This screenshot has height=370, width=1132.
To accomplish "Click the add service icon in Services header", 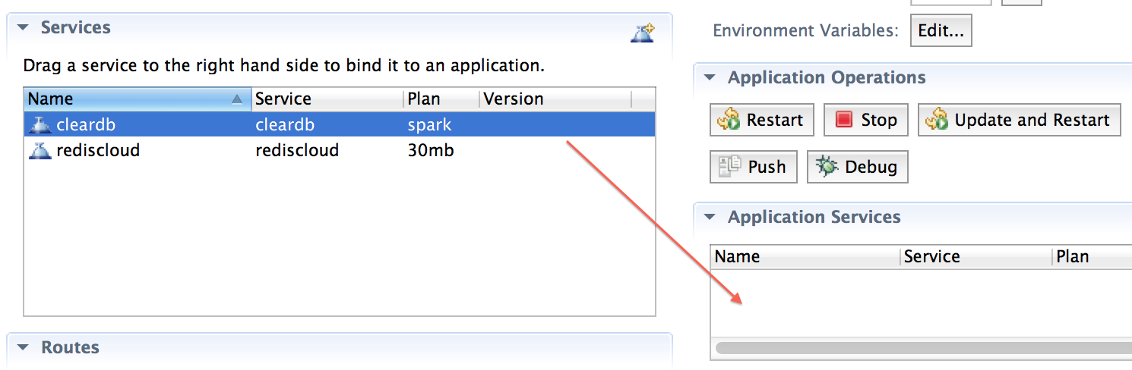I will tap(643, 33).
